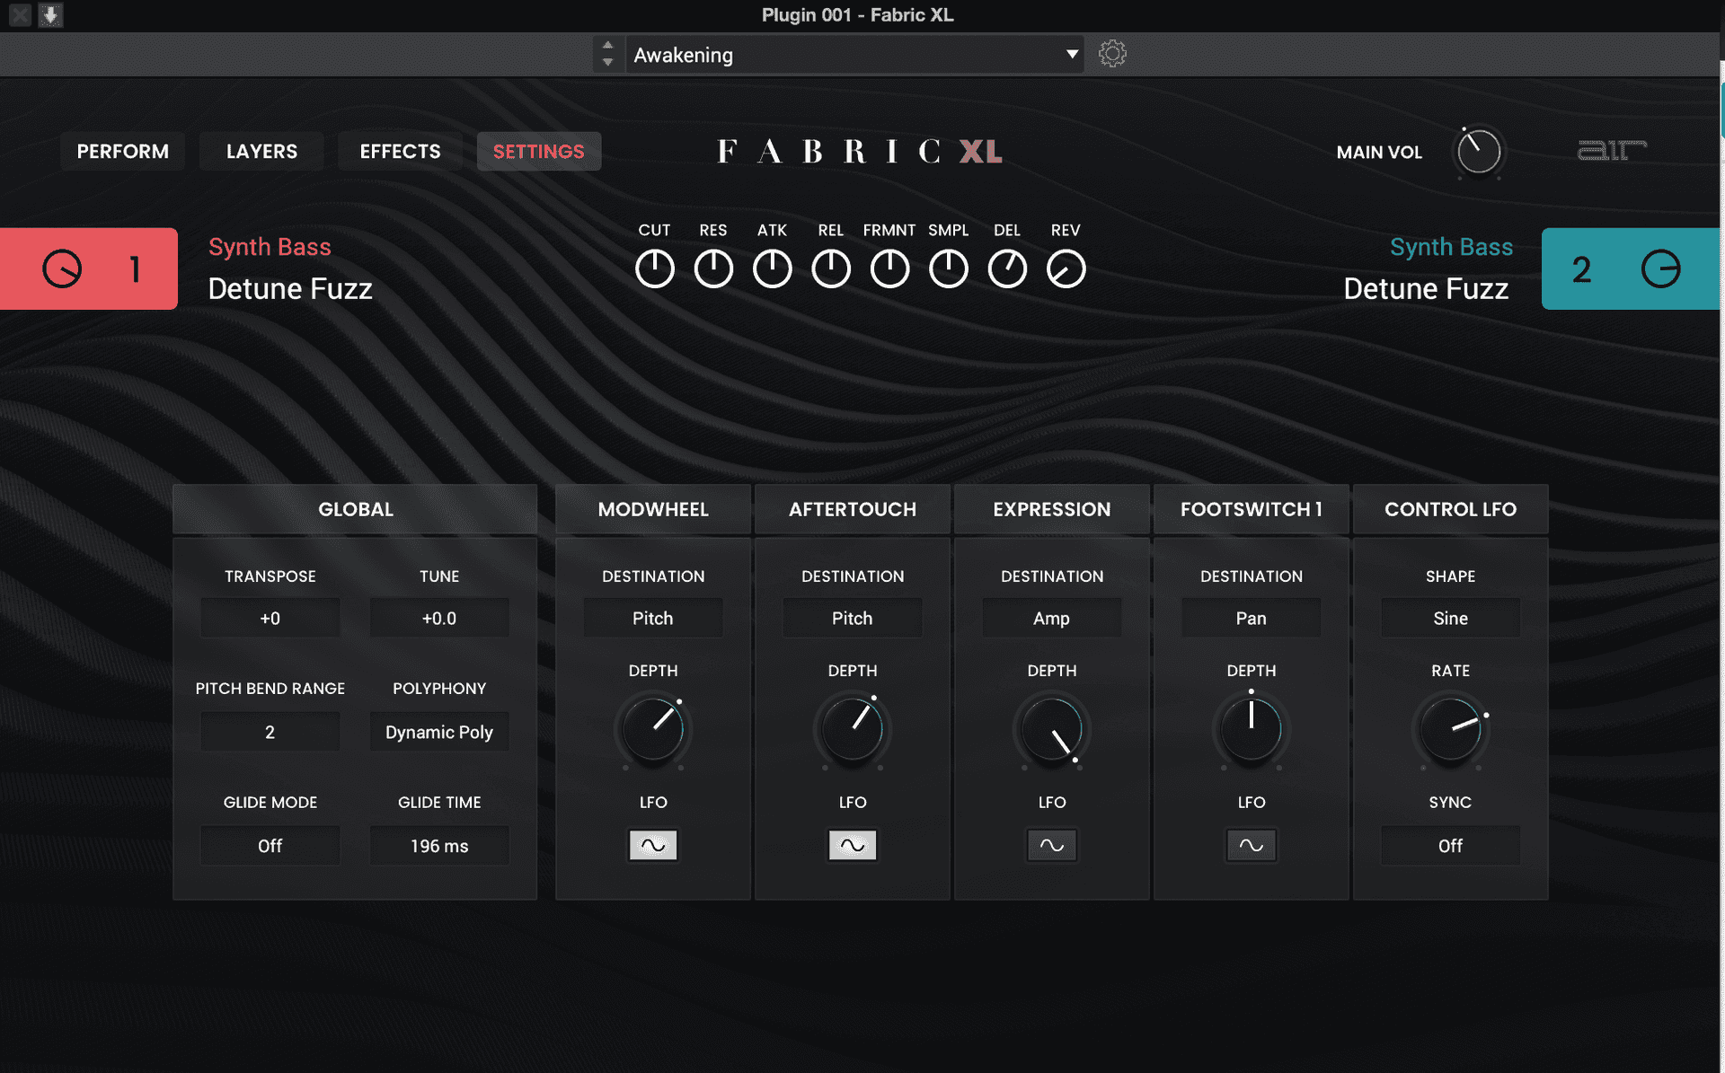The height and width of the screenshot is (1073, 1725).
Task: Click the Glide Mode Off field
Action: point(270,846)
